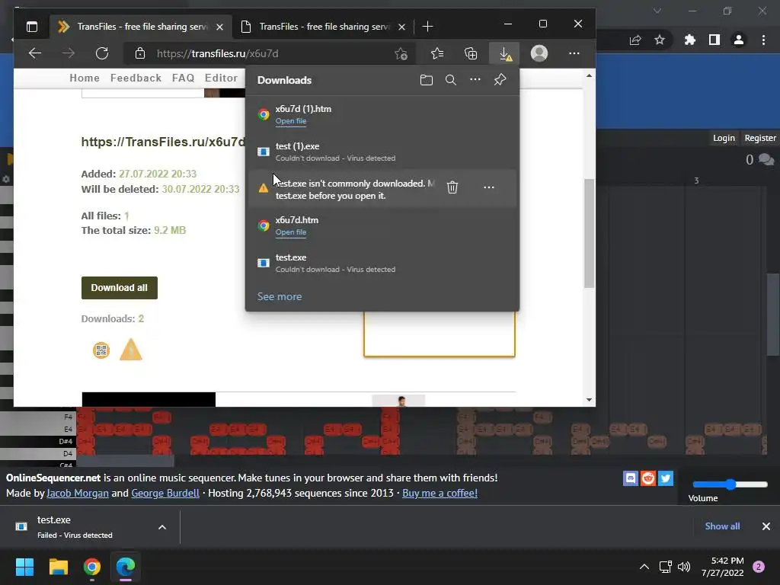Click the Edge back arrow
The height and width of the screenshot is (585, 780).
35,53
